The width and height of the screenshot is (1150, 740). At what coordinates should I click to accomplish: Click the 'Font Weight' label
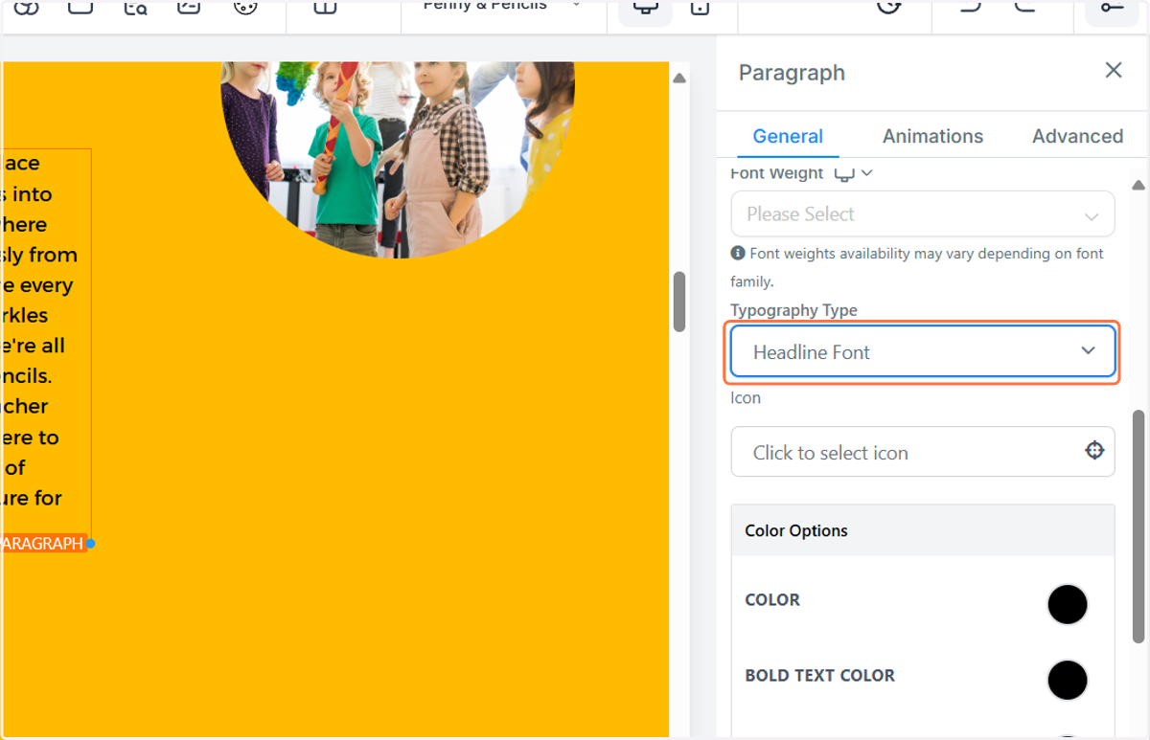coord(777,173)
